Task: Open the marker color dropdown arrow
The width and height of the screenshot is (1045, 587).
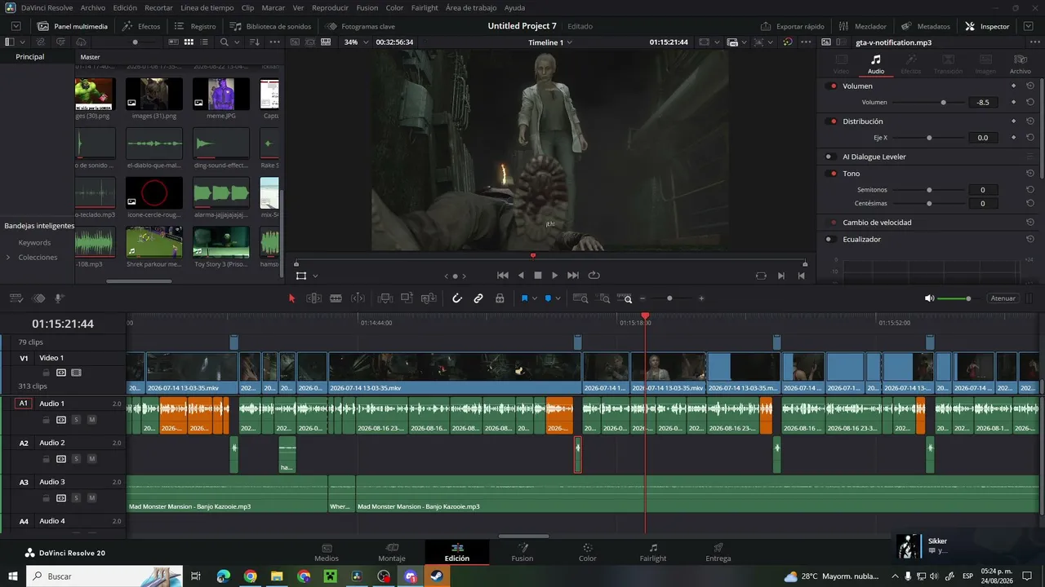Action: tap(558, 298)
